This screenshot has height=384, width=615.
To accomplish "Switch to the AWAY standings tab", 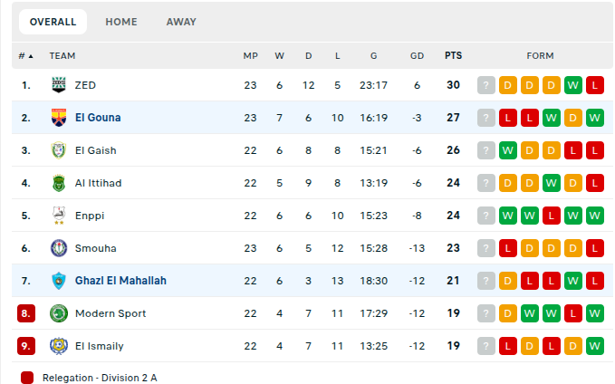I will click(181, 22).
